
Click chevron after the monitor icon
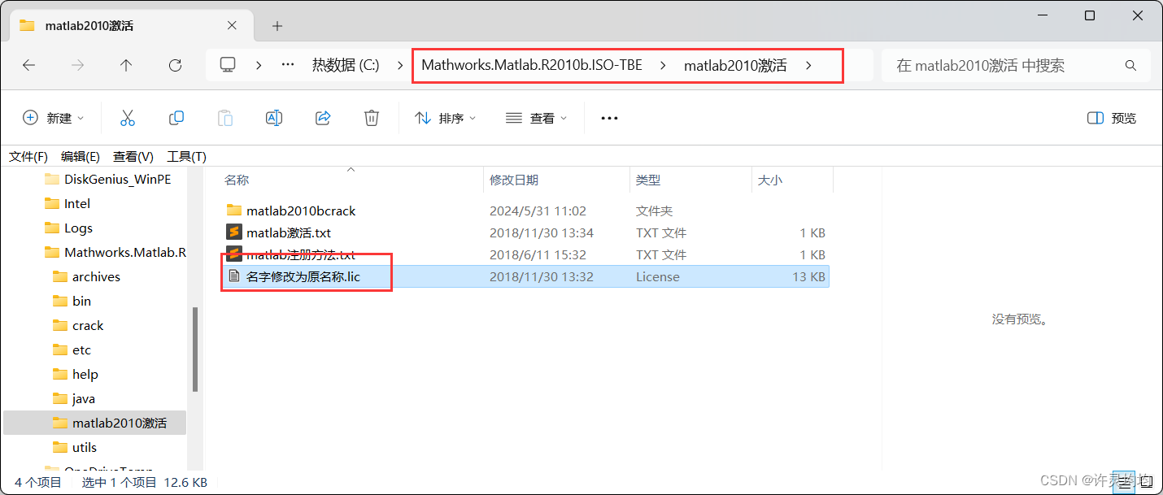pos(259,66)
